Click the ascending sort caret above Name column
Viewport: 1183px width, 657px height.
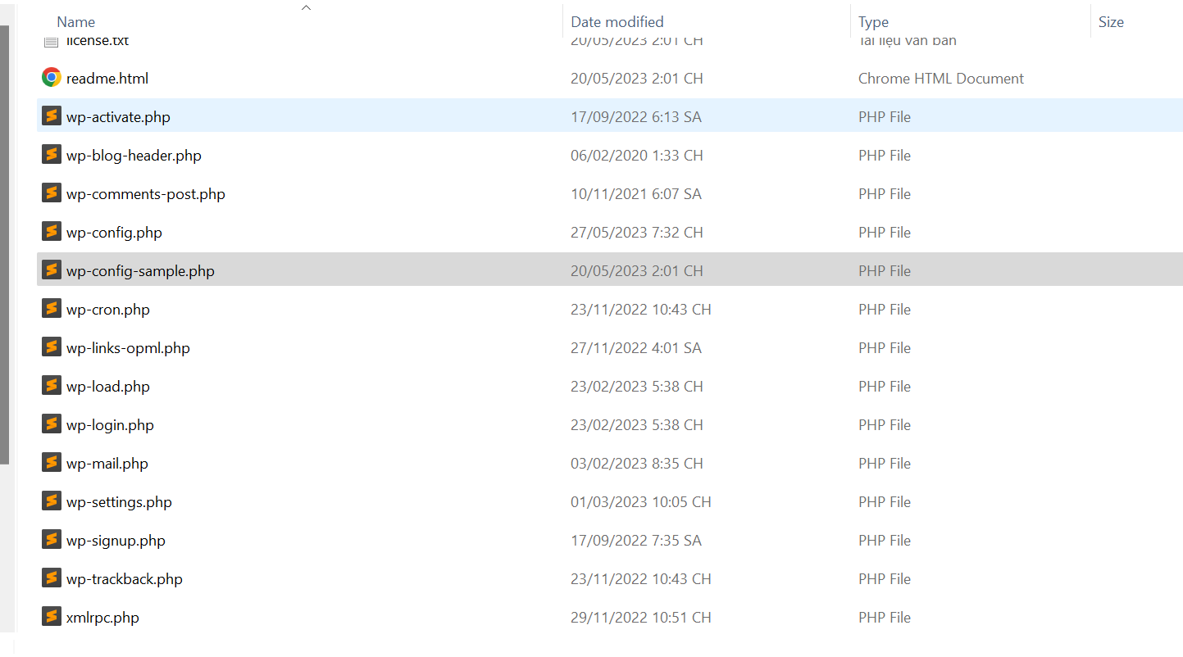(306, 7)
